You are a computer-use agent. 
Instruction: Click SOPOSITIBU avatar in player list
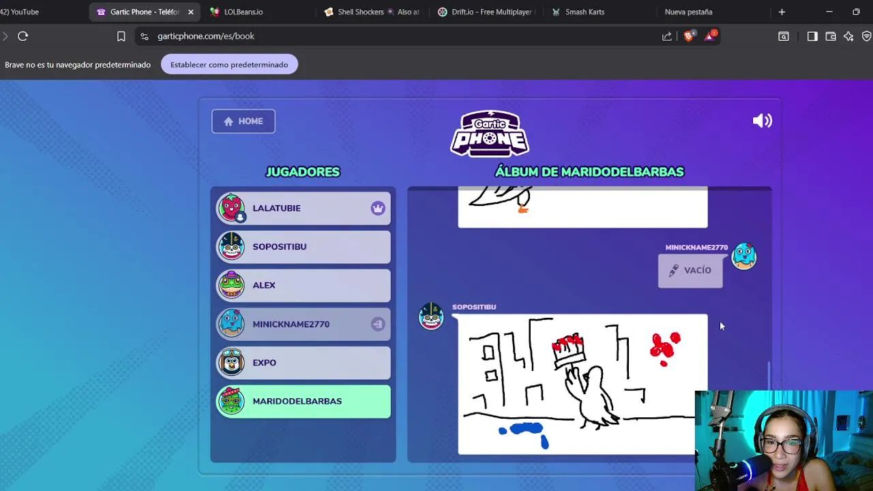tap(232, 246)
